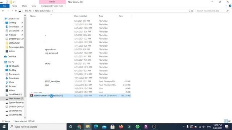Select Quick access in navigation pane

pos(13,18)
